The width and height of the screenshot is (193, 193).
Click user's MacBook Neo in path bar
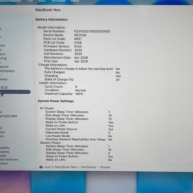click(61, 167)
